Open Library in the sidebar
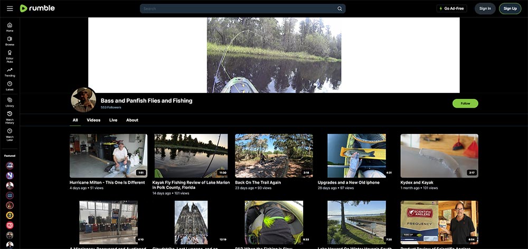 pos(10,102)
